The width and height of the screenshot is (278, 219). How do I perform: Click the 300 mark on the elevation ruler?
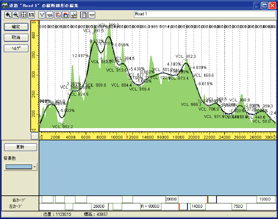[x=34, y=75]
